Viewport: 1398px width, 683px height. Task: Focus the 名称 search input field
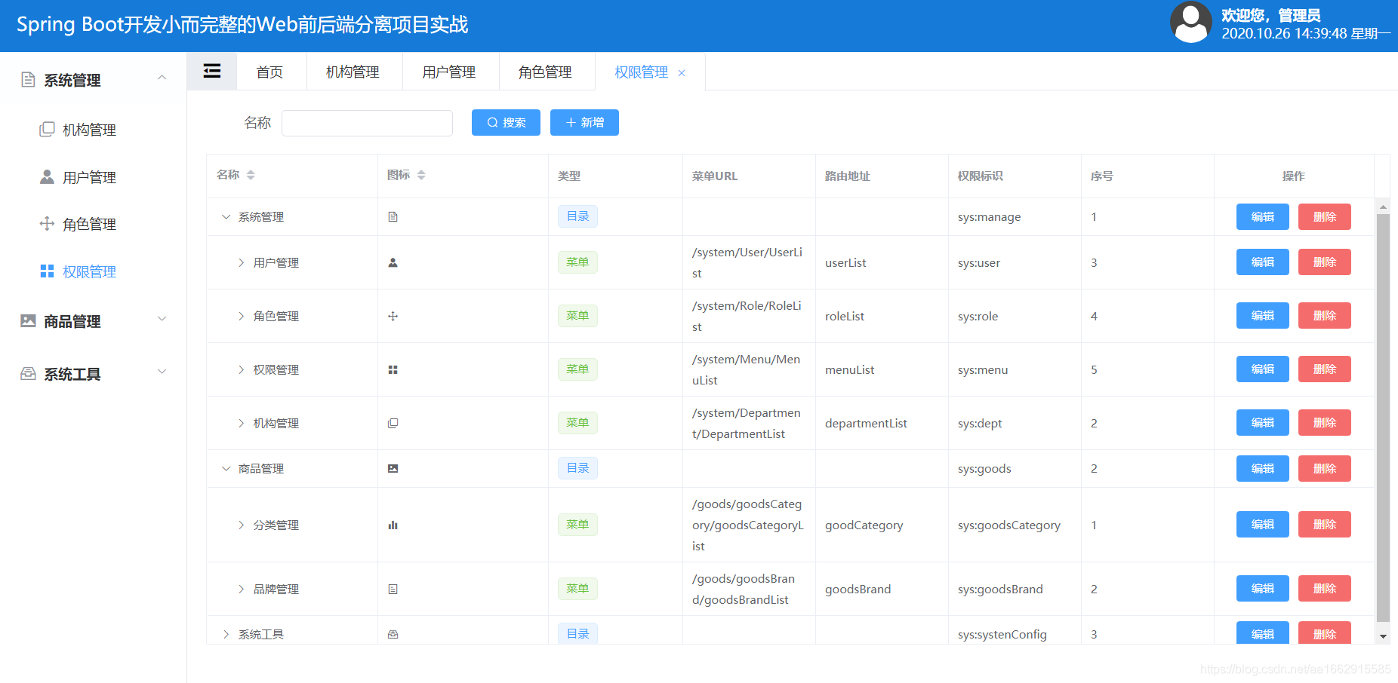click(x=367, y=123)
